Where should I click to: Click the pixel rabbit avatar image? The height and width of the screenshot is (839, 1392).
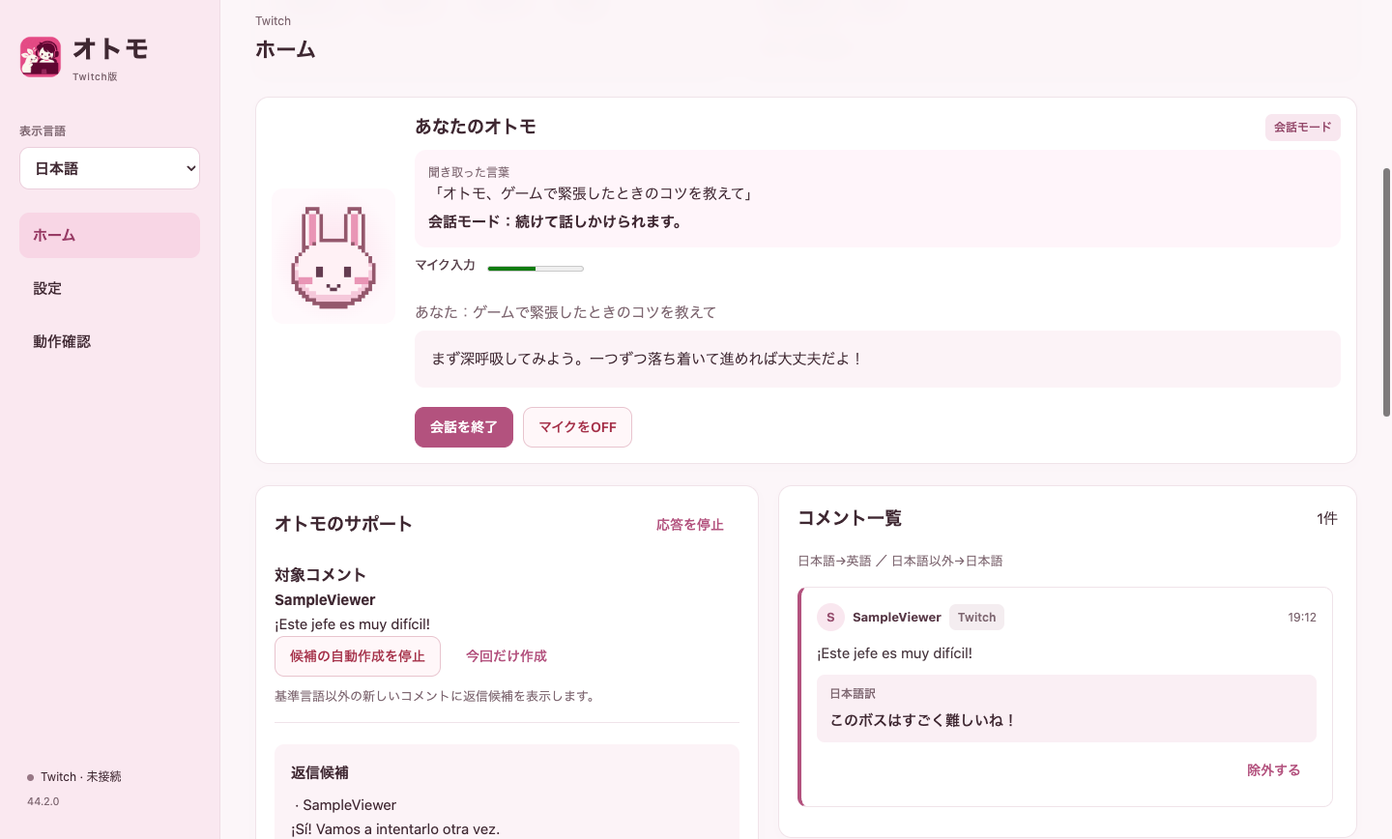pos(333,256)
